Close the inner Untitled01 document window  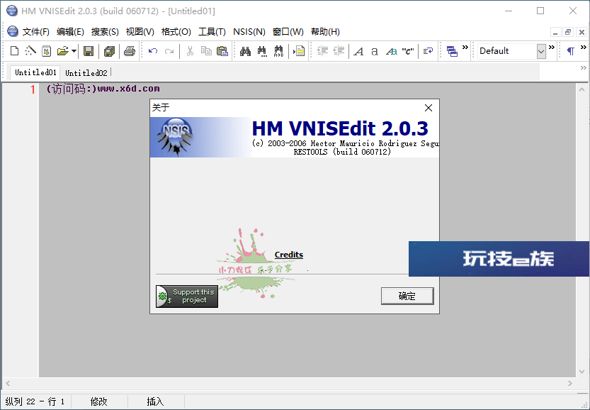(x=582, y=32)
